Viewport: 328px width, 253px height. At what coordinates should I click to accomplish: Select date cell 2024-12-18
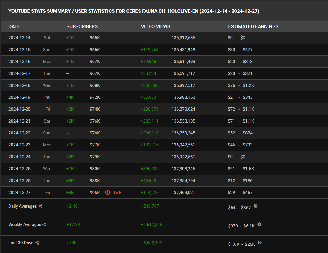(19, 85)
